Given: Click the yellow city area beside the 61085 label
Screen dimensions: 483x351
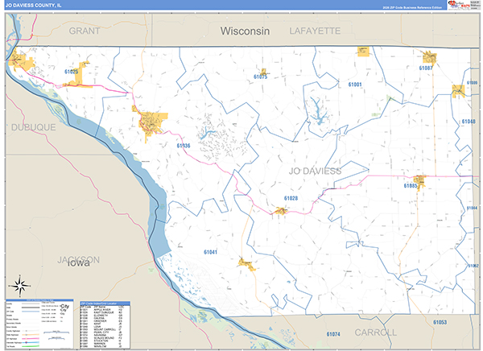Looking at the screenshot, I should (x=419, y=182).
